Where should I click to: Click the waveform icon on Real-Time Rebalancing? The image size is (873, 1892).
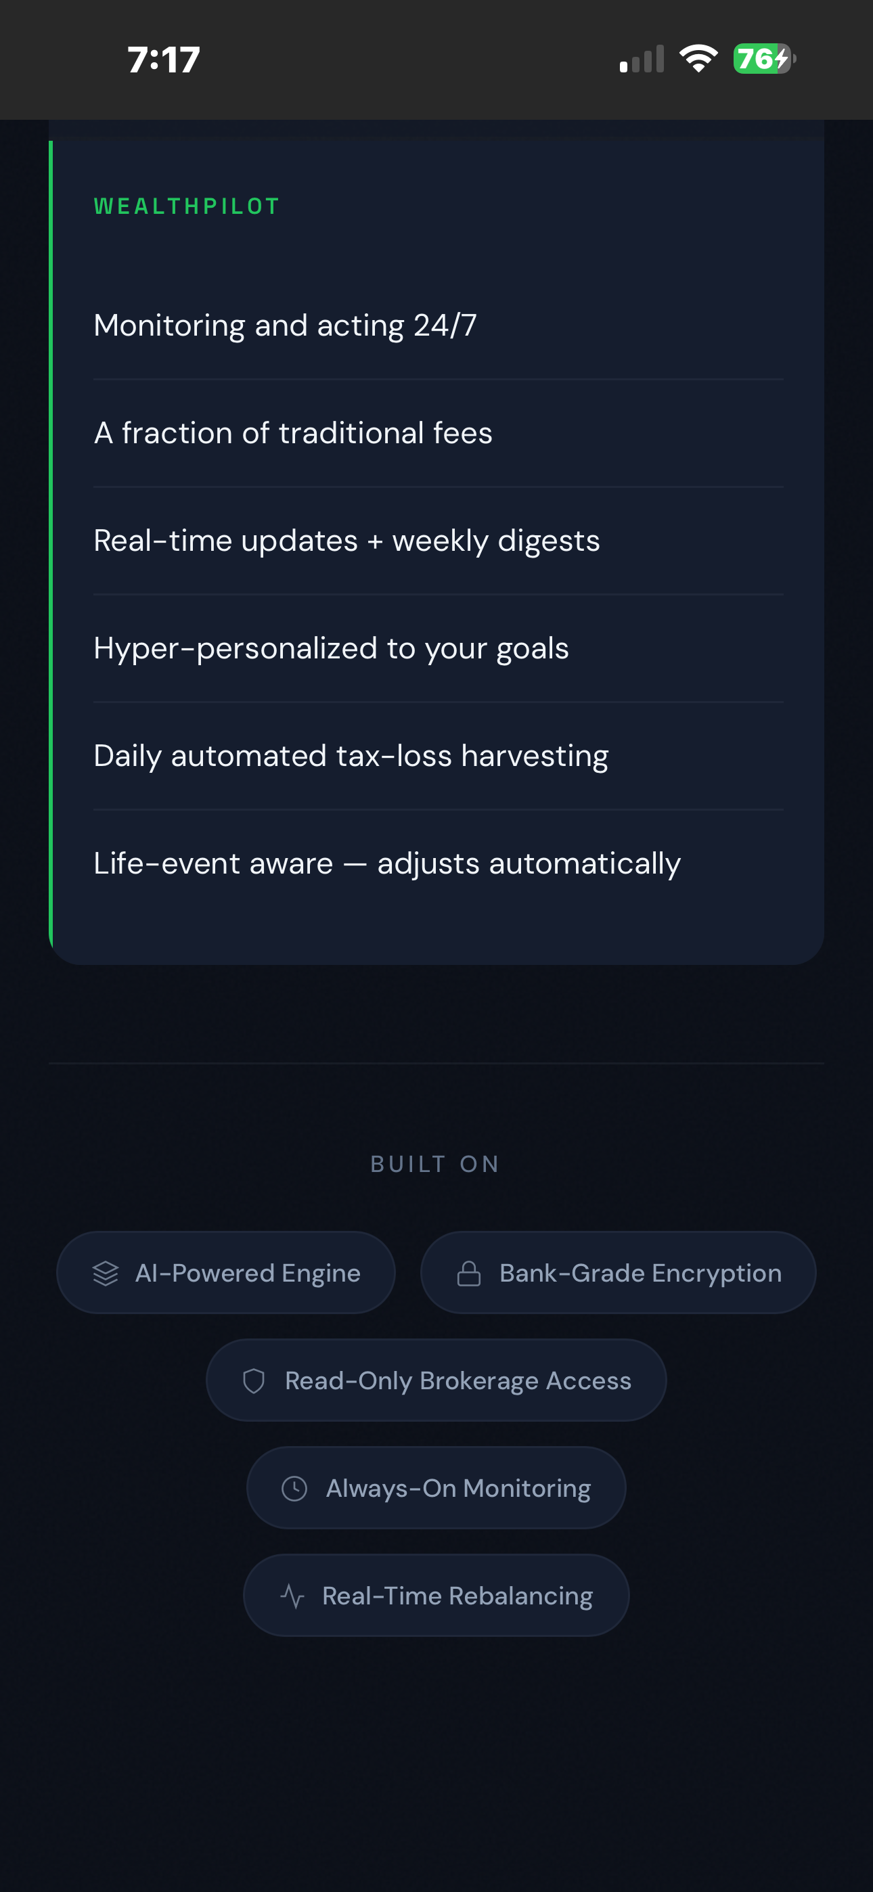pos(292,1594)
